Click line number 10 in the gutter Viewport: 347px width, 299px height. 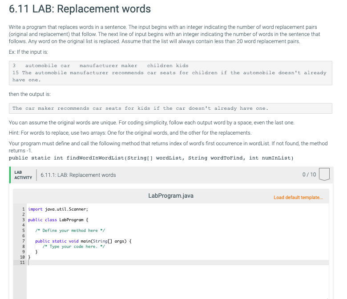22,257
